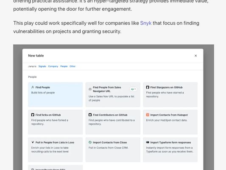Click GitHub icon next to Find Contributors

tap(90, 115)
